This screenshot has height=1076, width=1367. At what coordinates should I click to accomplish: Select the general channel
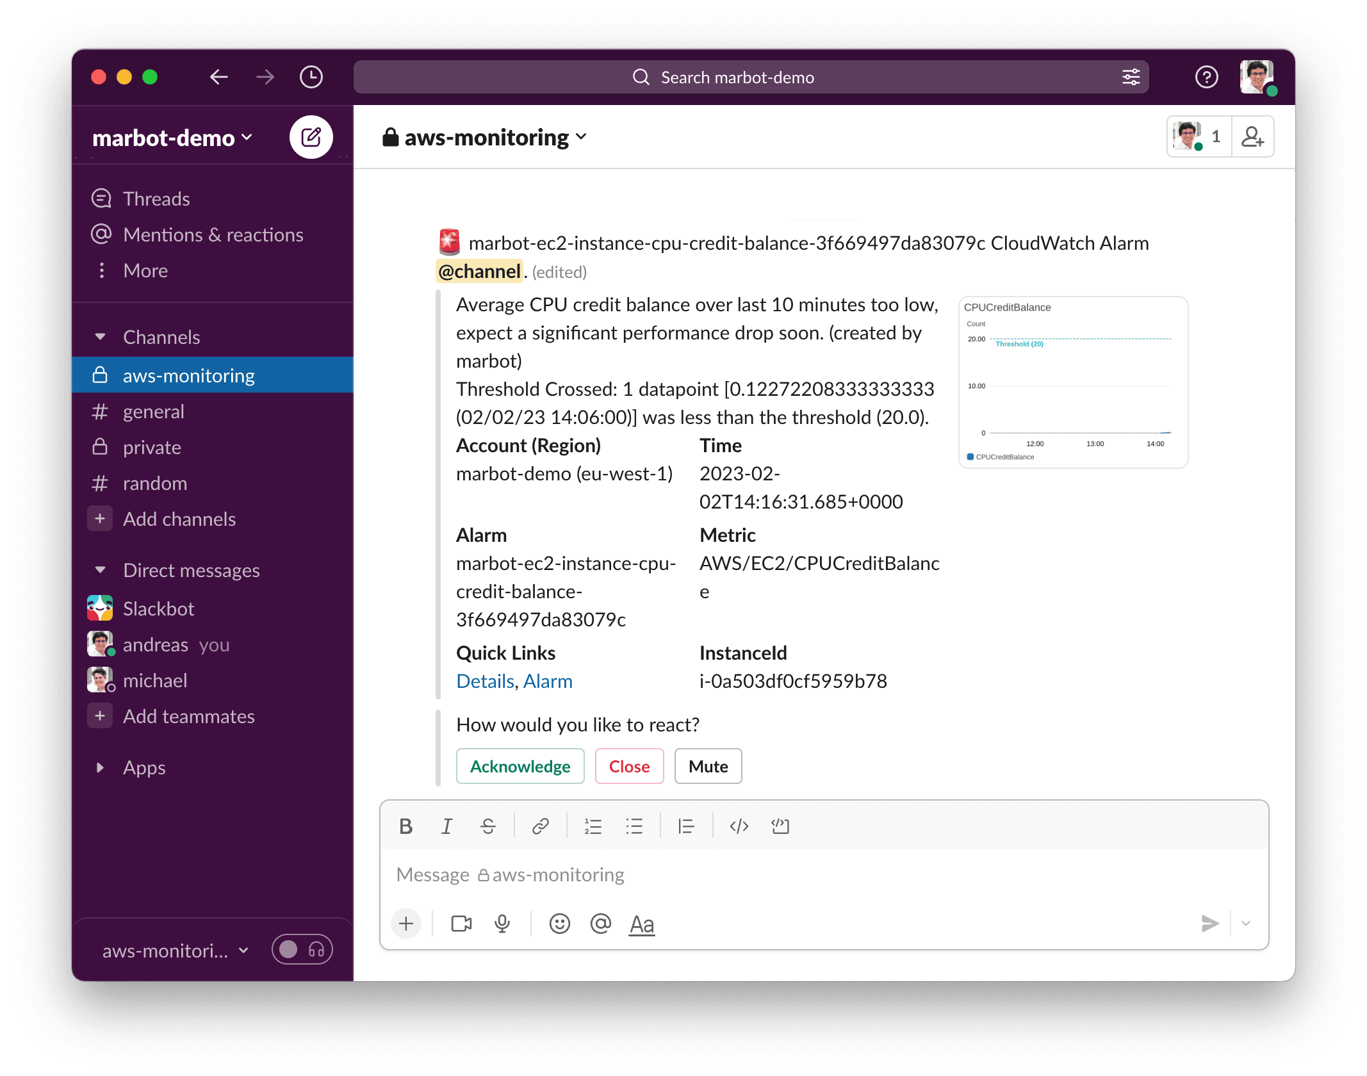[213, 411]
